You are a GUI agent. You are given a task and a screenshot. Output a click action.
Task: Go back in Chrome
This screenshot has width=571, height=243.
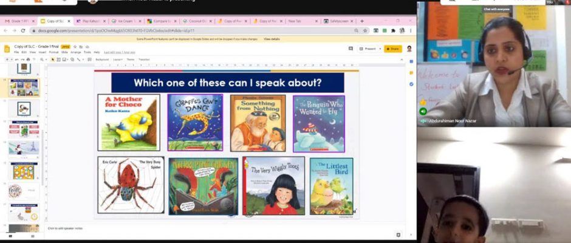pos(5,31)
